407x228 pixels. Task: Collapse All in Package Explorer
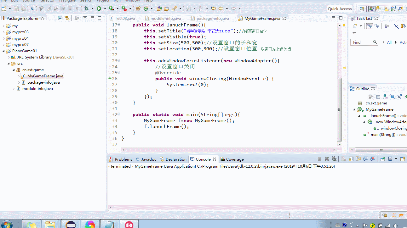pos(60,18)
